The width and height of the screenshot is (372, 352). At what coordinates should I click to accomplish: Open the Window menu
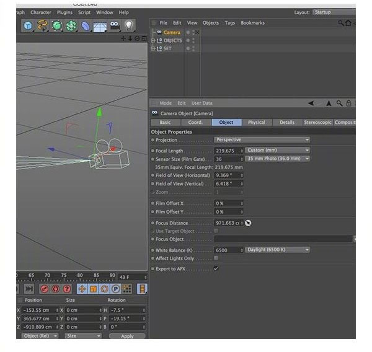pos(105,12)
